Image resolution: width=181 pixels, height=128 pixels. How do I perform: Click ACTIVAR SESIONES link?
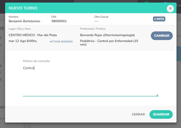coord(61,41)
